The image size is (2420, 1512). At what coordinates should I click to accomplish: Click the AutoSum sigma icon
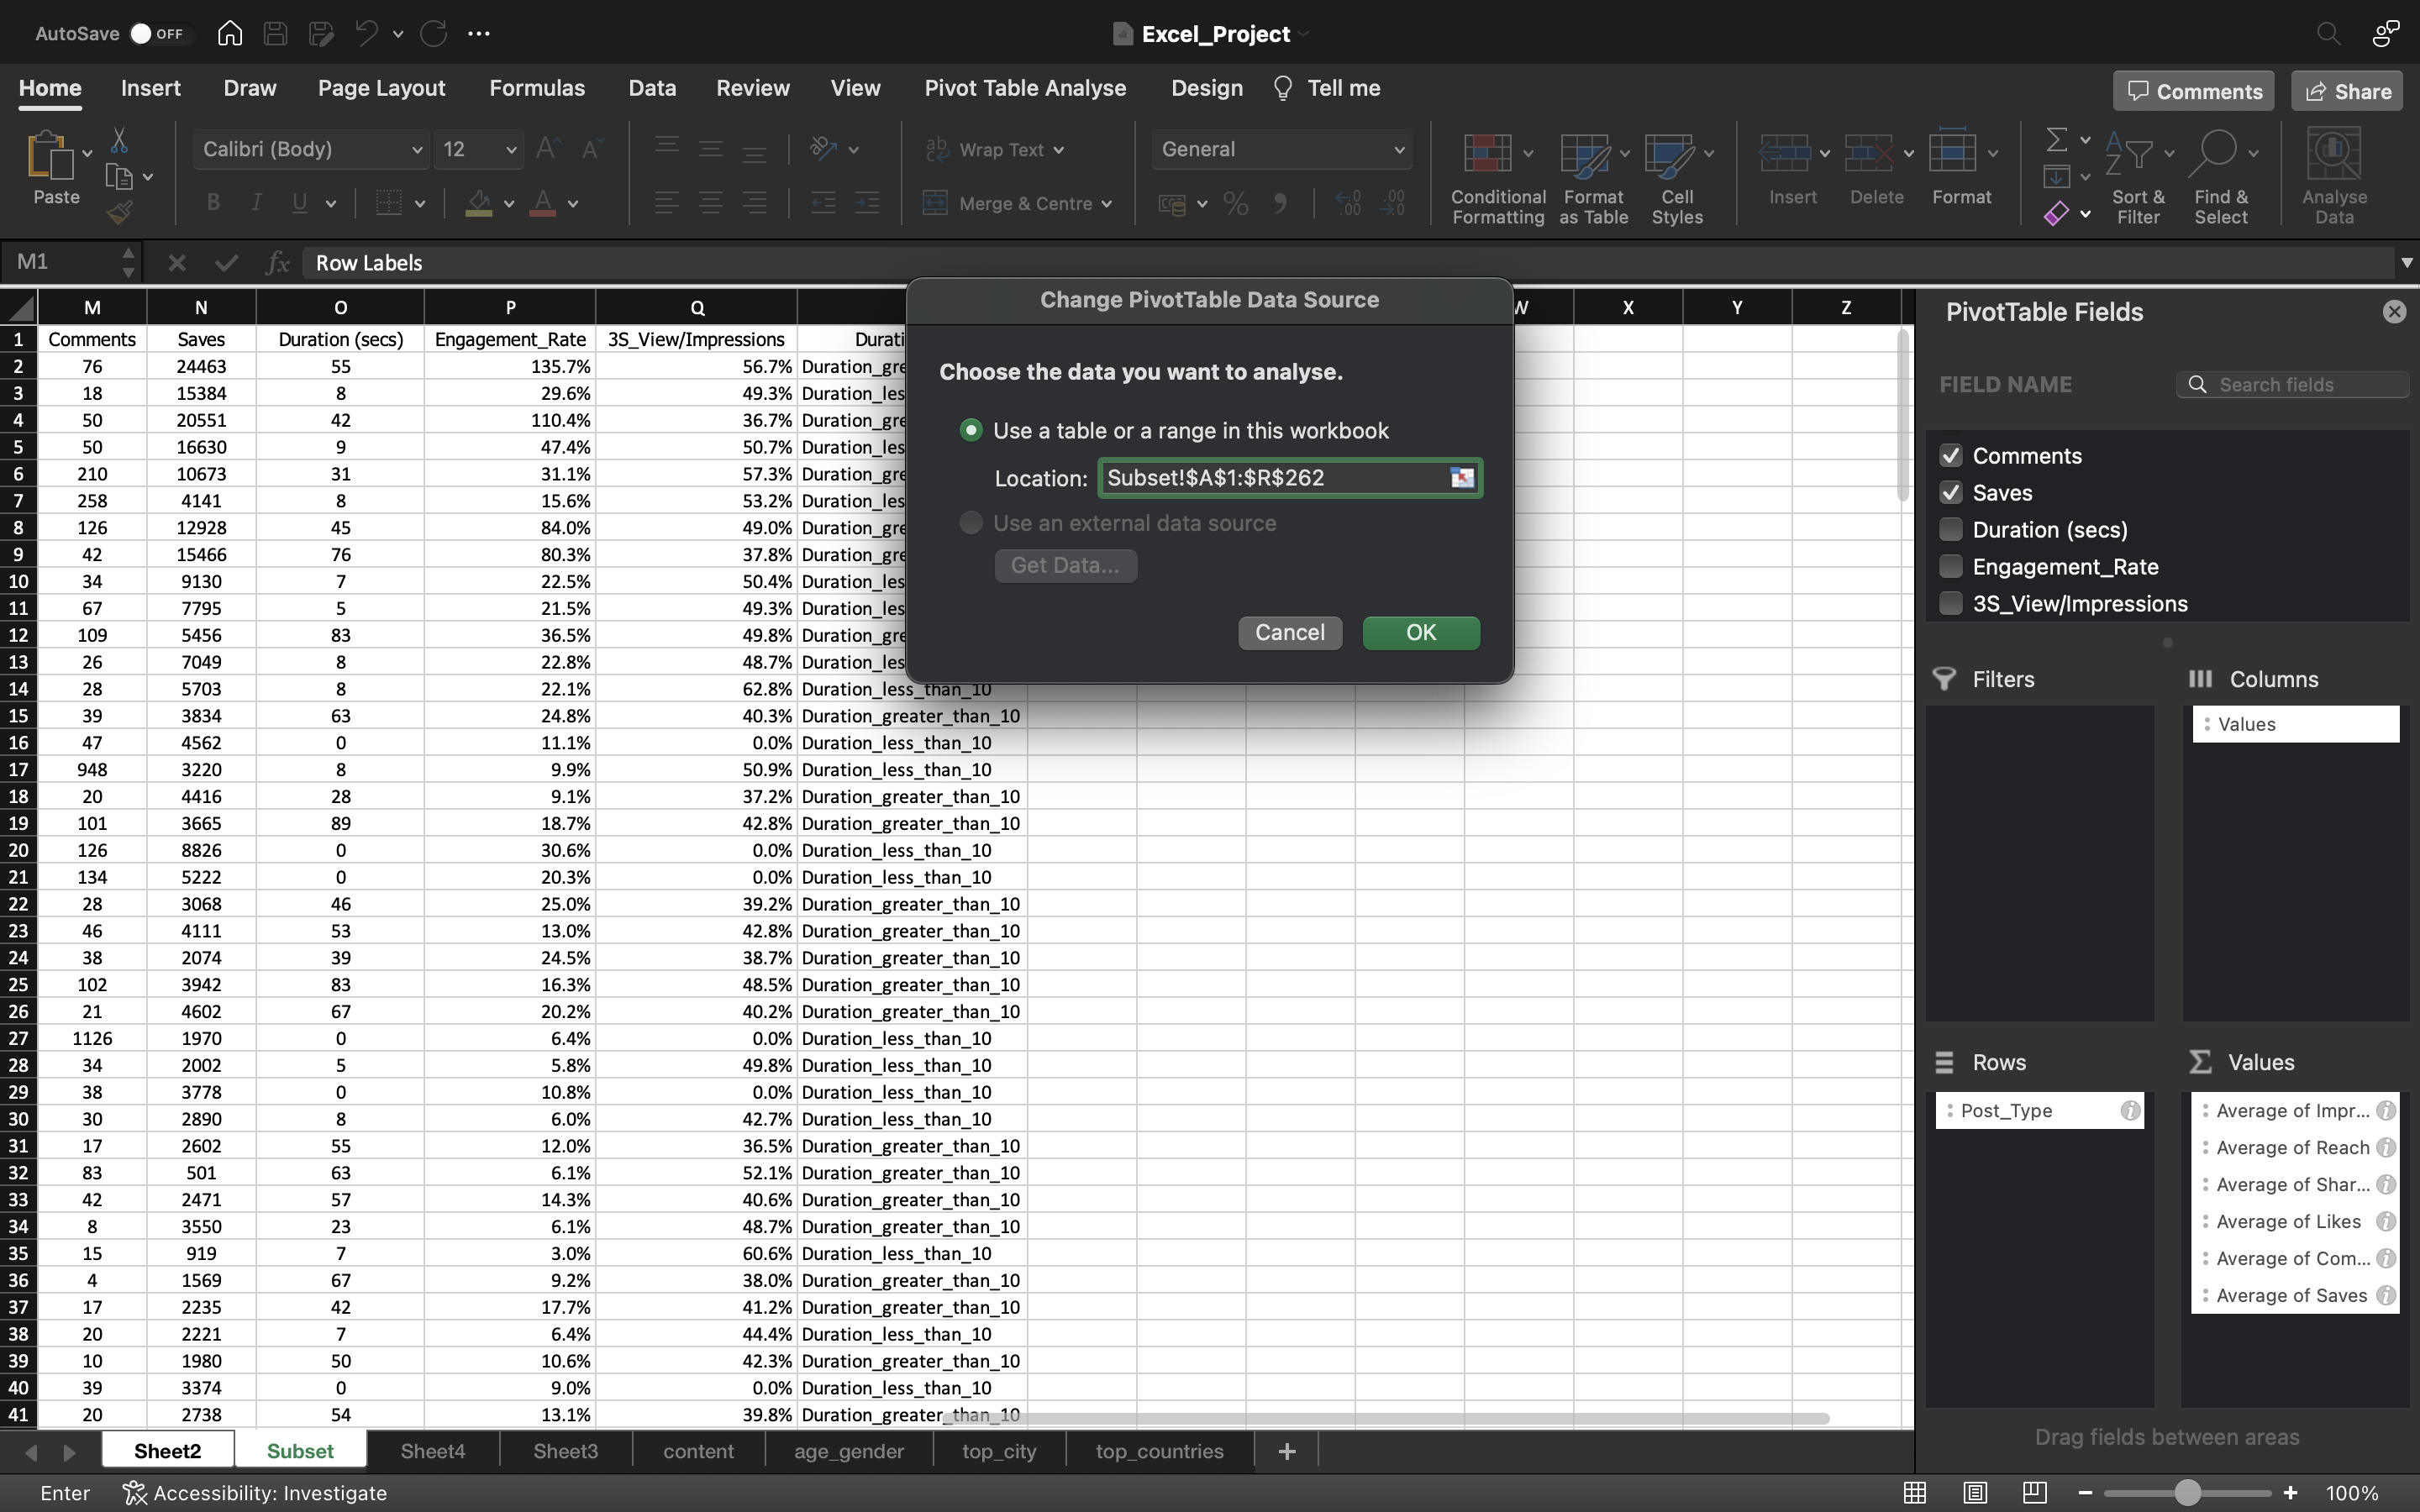click(x=2056, y=139)
